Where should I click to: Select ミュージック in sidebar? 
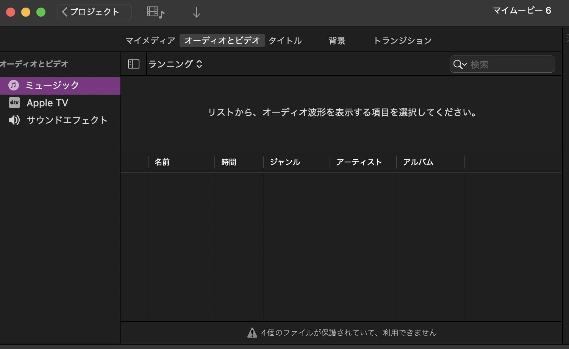(60, 86)
